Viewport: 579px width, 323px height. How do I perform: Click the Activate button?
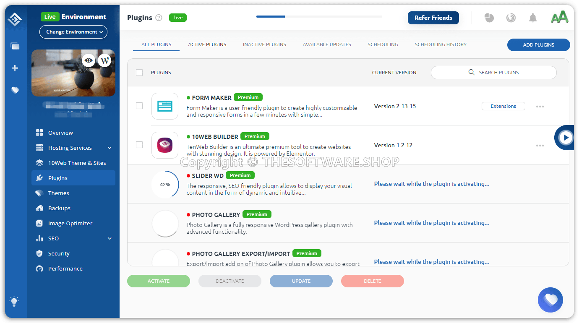[159, 281]
